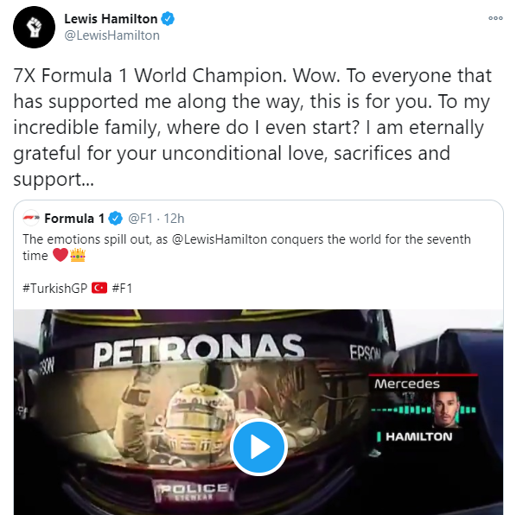Open Lewis Hamilton's raised fist profile picture
The image size is (510, 515).
35,28
